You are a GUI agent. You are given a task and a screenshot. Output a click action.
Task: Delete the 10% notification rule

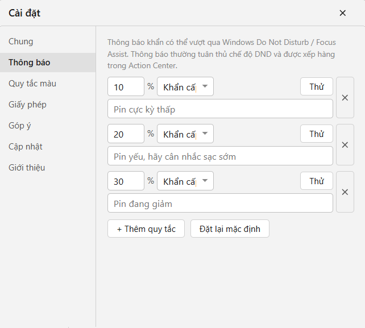coord(345,98)
